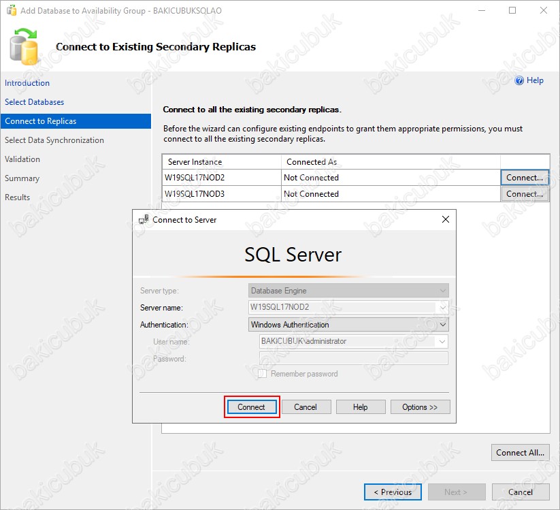This screenshot has width=560, height=510.
Task: Open the Authentication dropdown
Action: pyautogui.click(x=443, y=325)
